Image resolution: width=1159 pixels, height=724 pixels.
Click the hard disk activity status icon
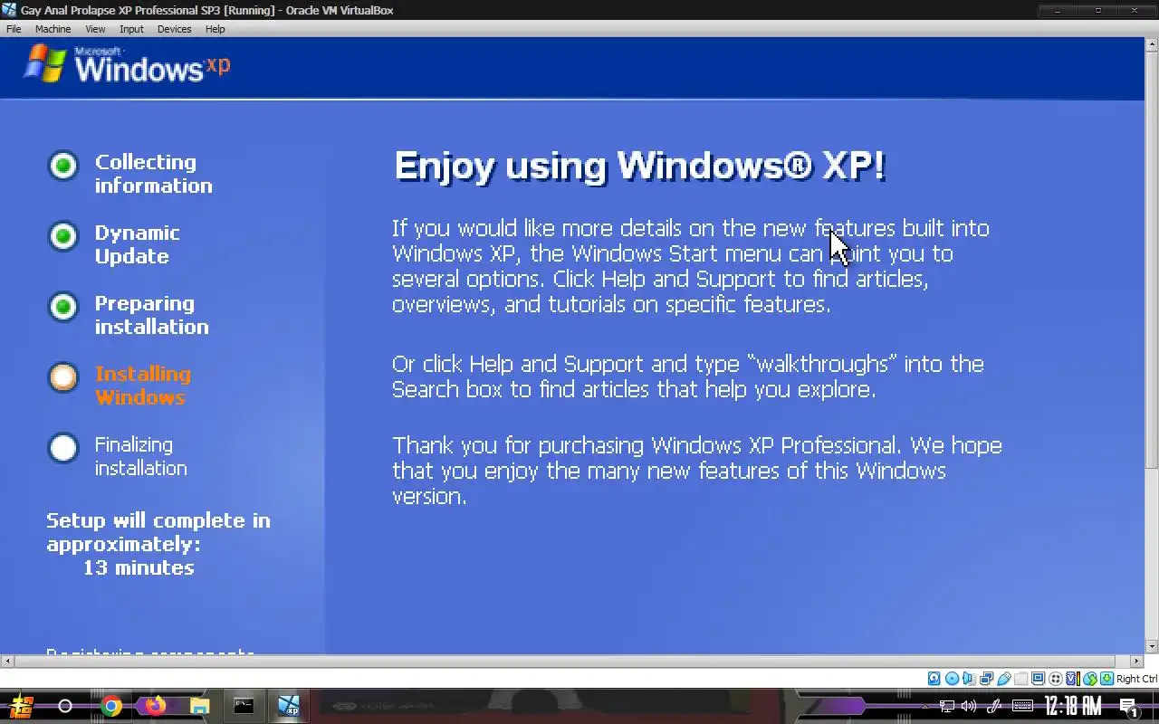[934, 679]
